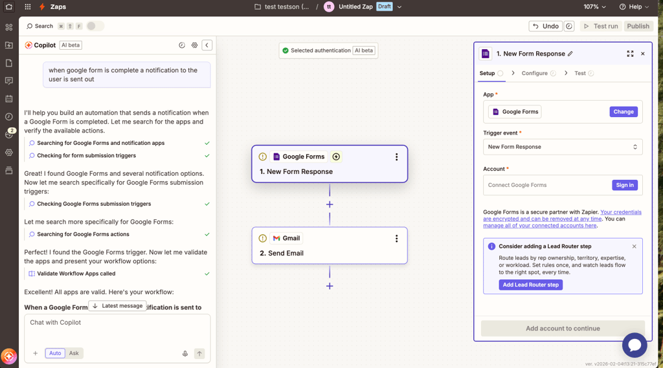Open the Help dropdown menu
Viewport: 663px width, 368px height.
click(x=634, y=6)
